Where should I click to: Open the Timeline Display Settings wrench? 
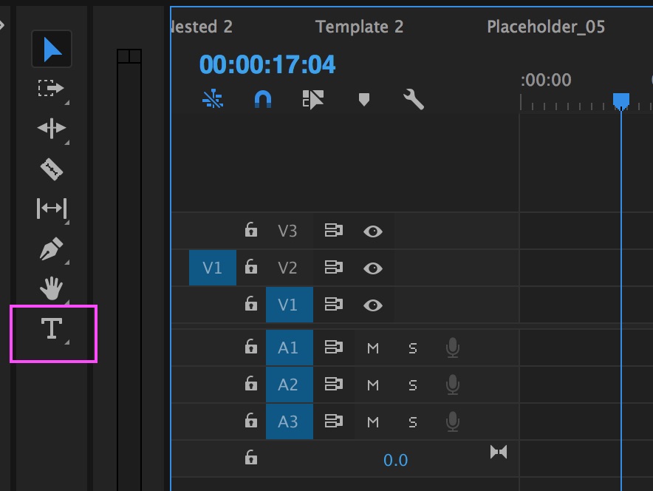(x=414, y=101)
